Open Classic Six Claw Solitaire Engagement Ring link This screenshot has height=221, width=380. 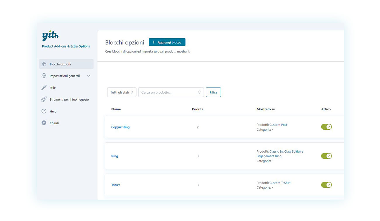pyautogui.click(x=280, y=154)
